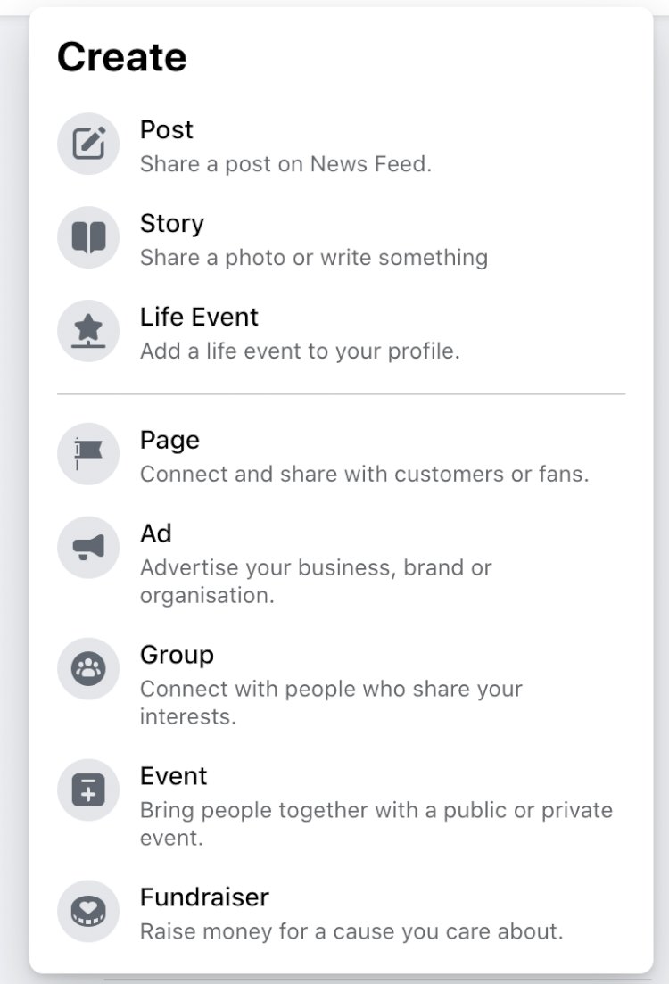Click the Event calendar-plus icon

(x=88, y=790)
